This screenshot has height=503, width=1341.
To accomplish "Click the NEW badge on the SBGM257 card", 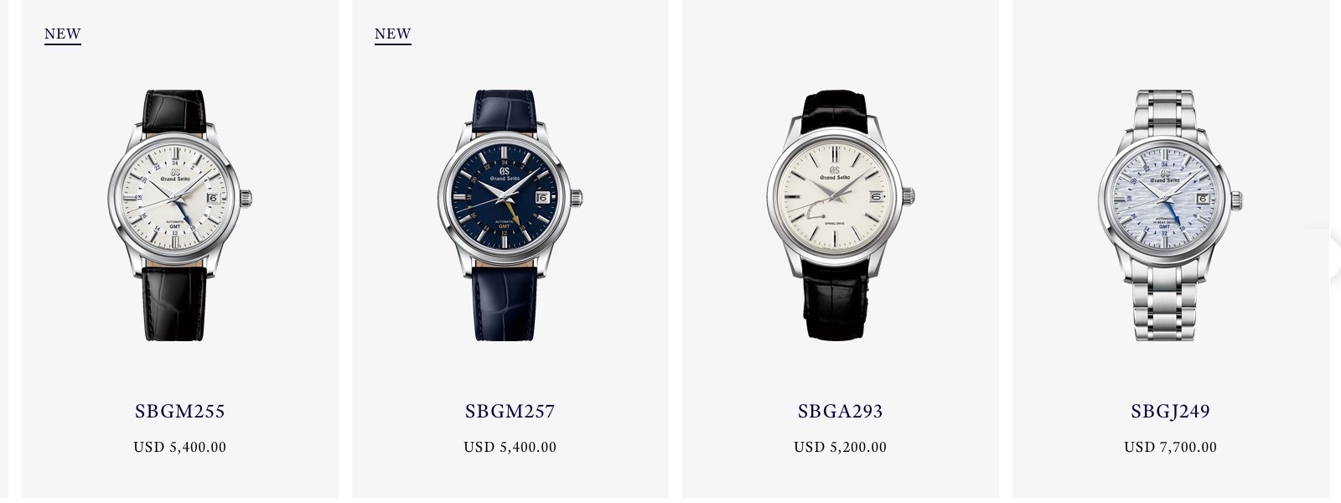I will point(393,34).
